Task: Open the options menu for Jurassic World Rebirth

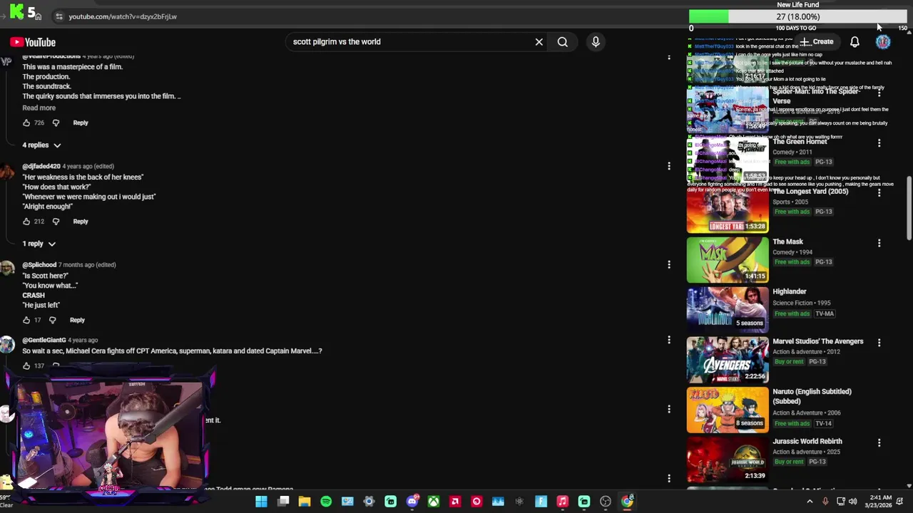Action: point(879,442)
